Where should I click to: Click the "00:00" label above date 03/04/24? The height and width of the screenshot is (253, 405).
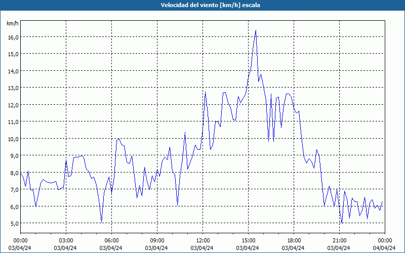20,241
